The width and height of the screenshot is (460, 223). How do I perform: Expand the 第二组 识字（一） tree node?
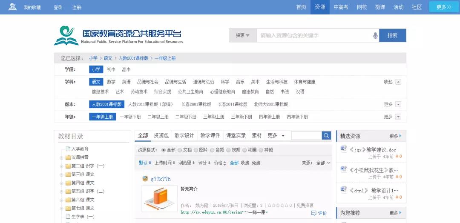pyautogui.click(x=62, y=166)
